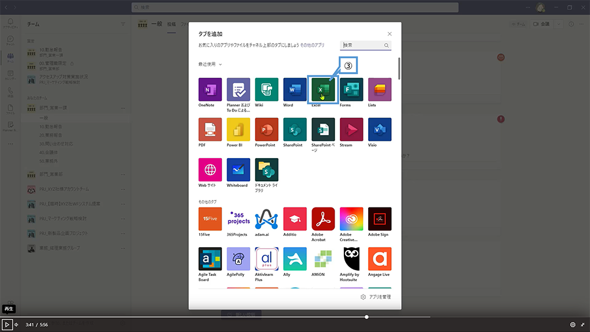Pick the Adobe Acrobat app
The image size is (590, 332).
tap(323, 219)
